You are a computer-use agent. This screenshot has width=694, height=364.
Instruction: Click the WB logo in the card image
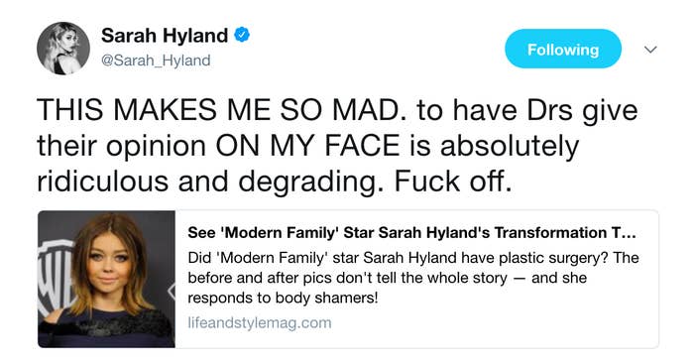56,279
